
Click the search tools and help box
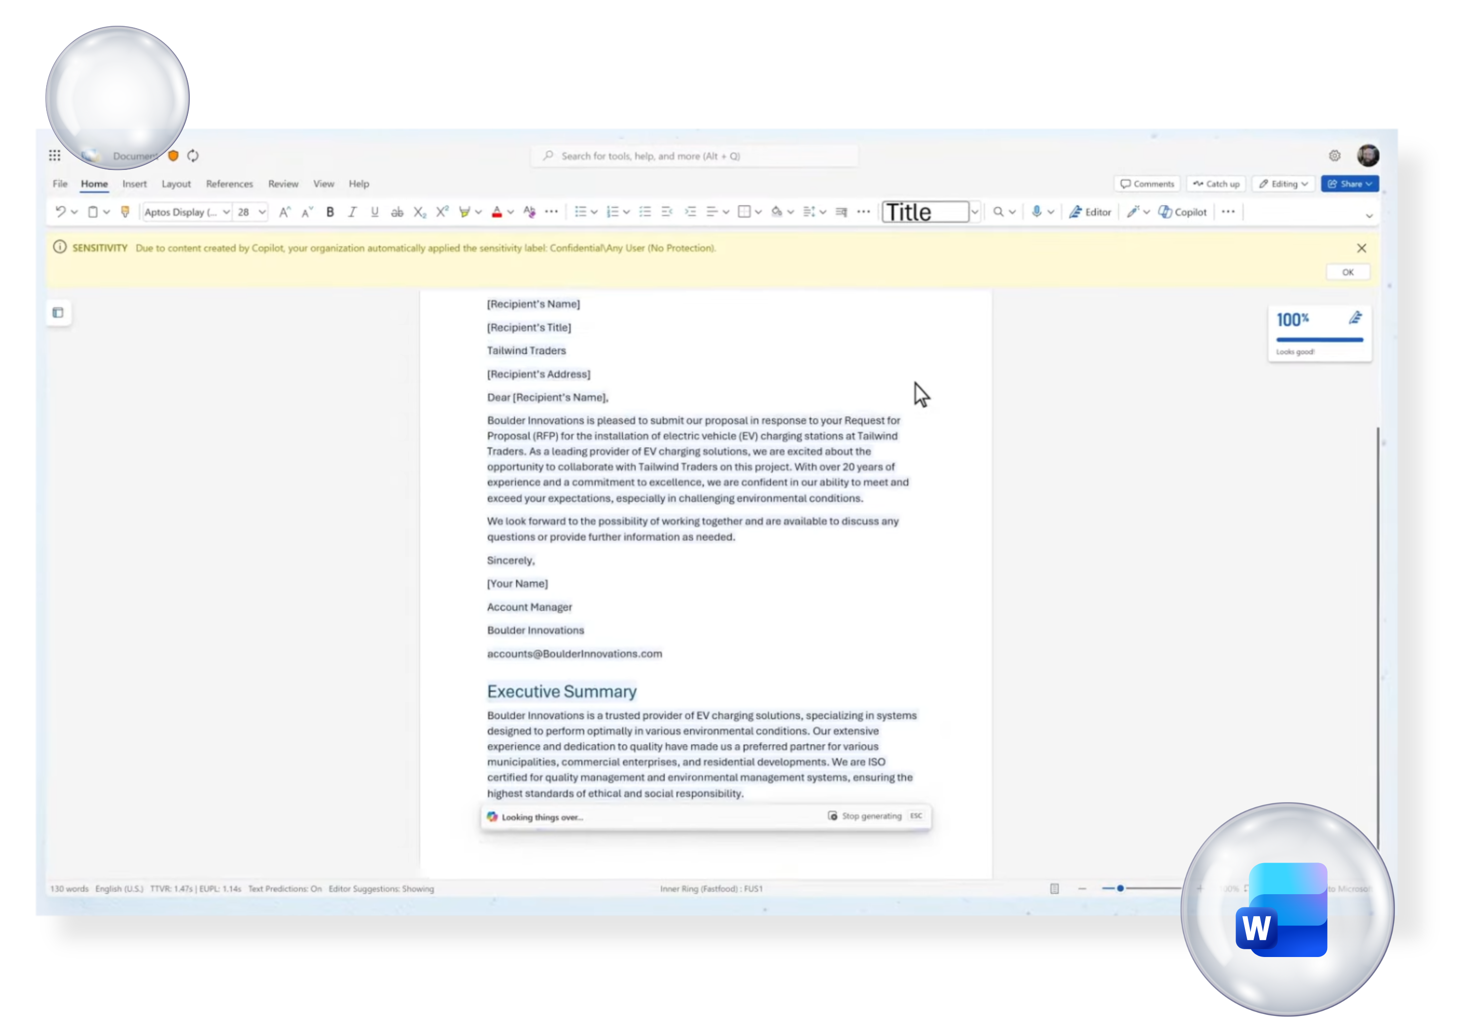pos(694,156)
